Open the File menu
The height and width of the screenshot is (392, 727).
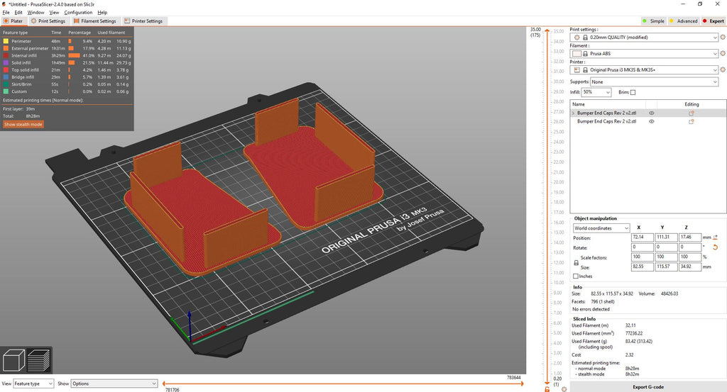tap(6, 13)
